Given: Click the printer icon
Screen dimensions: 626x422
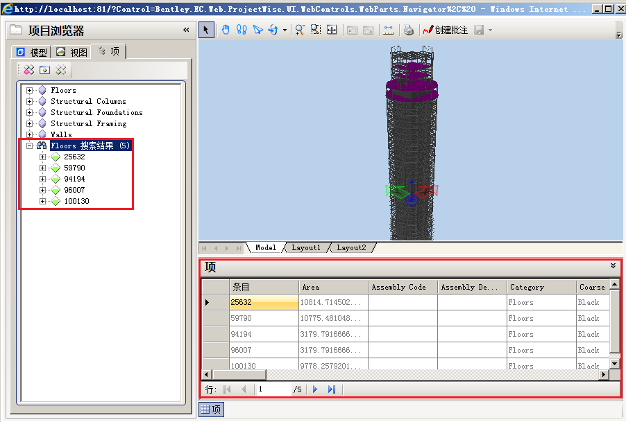Looking at the screenshot, I should click(409, 30).
